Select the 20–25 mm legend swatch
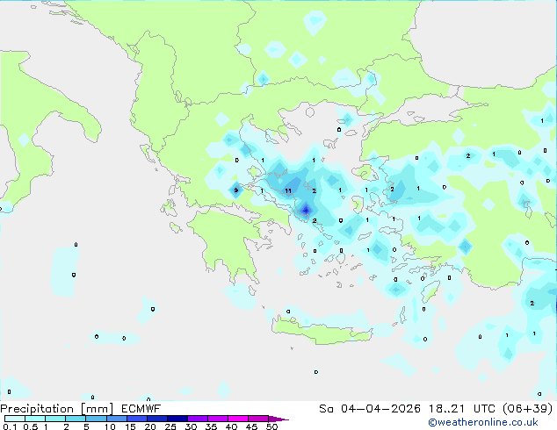The height and width of the screenshot is (430, 557). coord(157,419)
